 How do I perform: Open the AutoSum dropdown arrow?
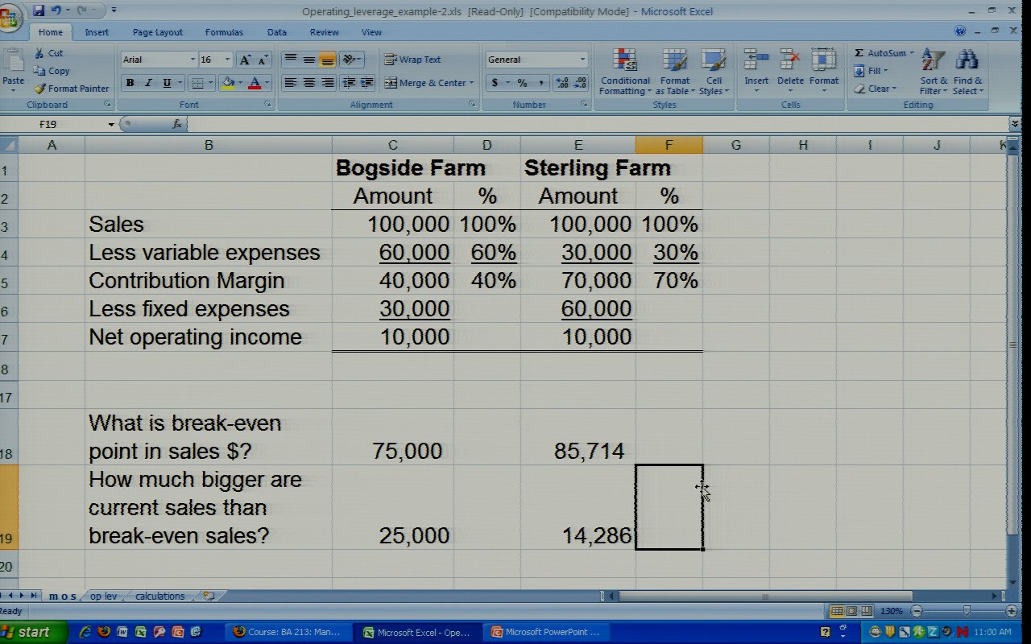point(912,53)
